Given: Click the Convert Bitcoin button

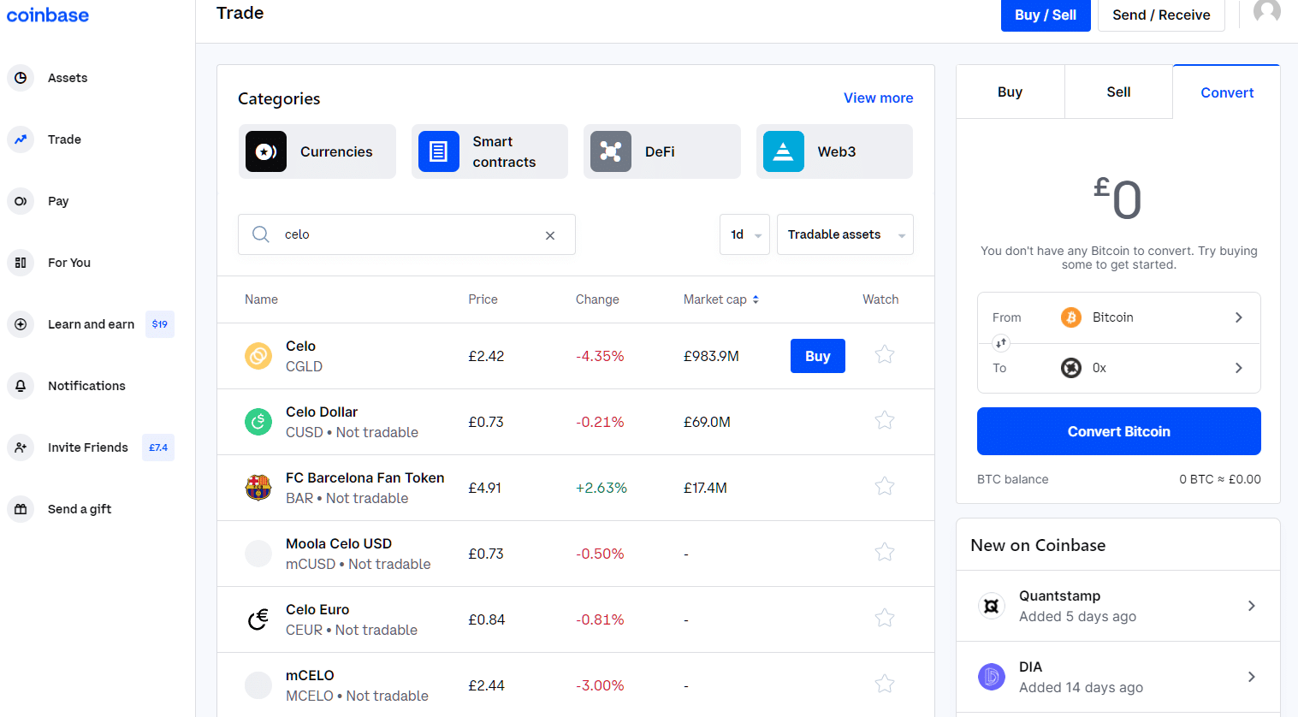Looking at the screenshot, I should pos(1119,431).
